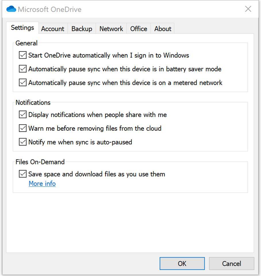The width and height of the screenshot is (261, 276).
Task: Click the Notifications group label
Action: tap(33, 103)
